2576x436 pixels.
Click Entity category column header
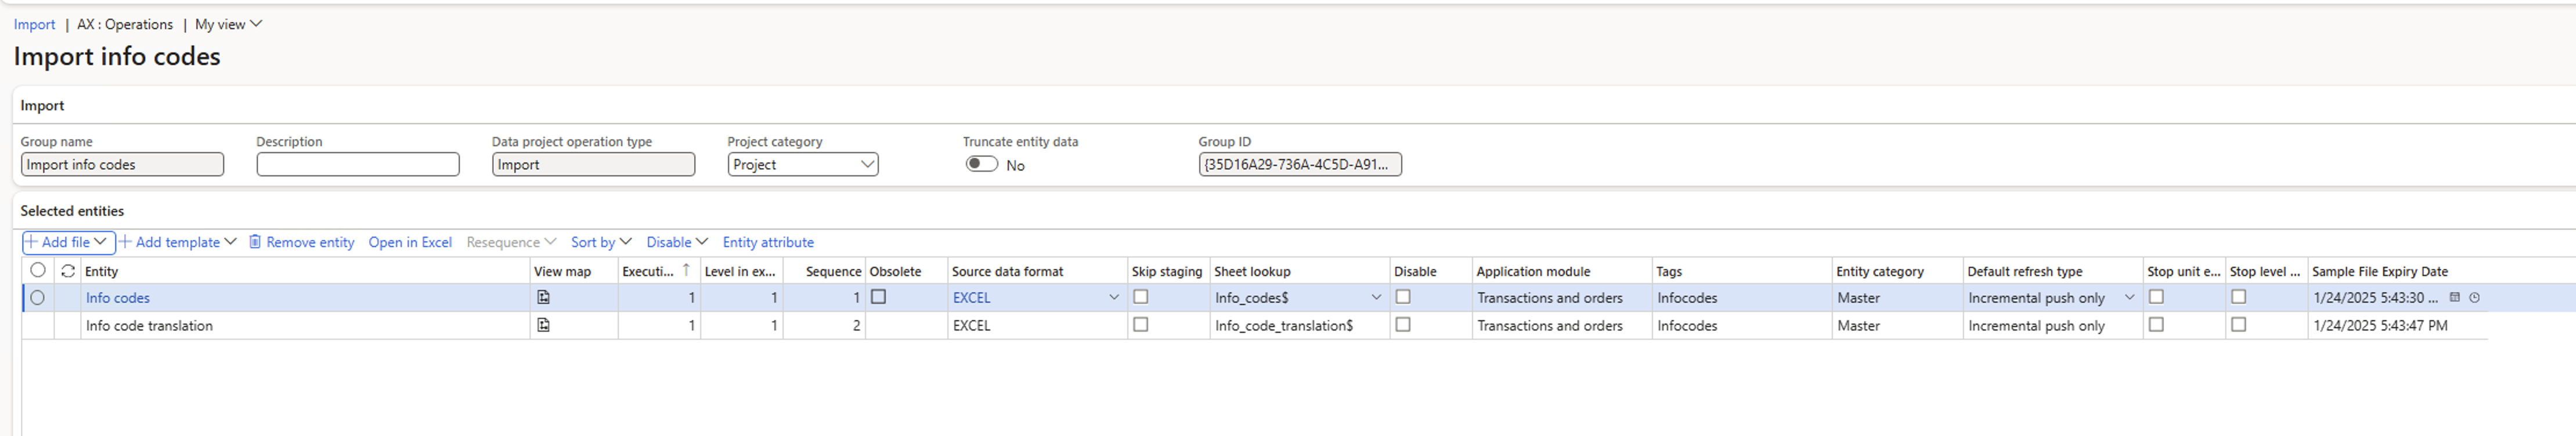tap(1897, 271)
